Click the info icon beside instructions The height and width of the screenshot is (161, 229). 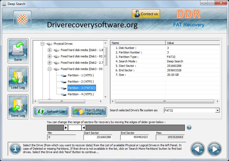point(15,149)
